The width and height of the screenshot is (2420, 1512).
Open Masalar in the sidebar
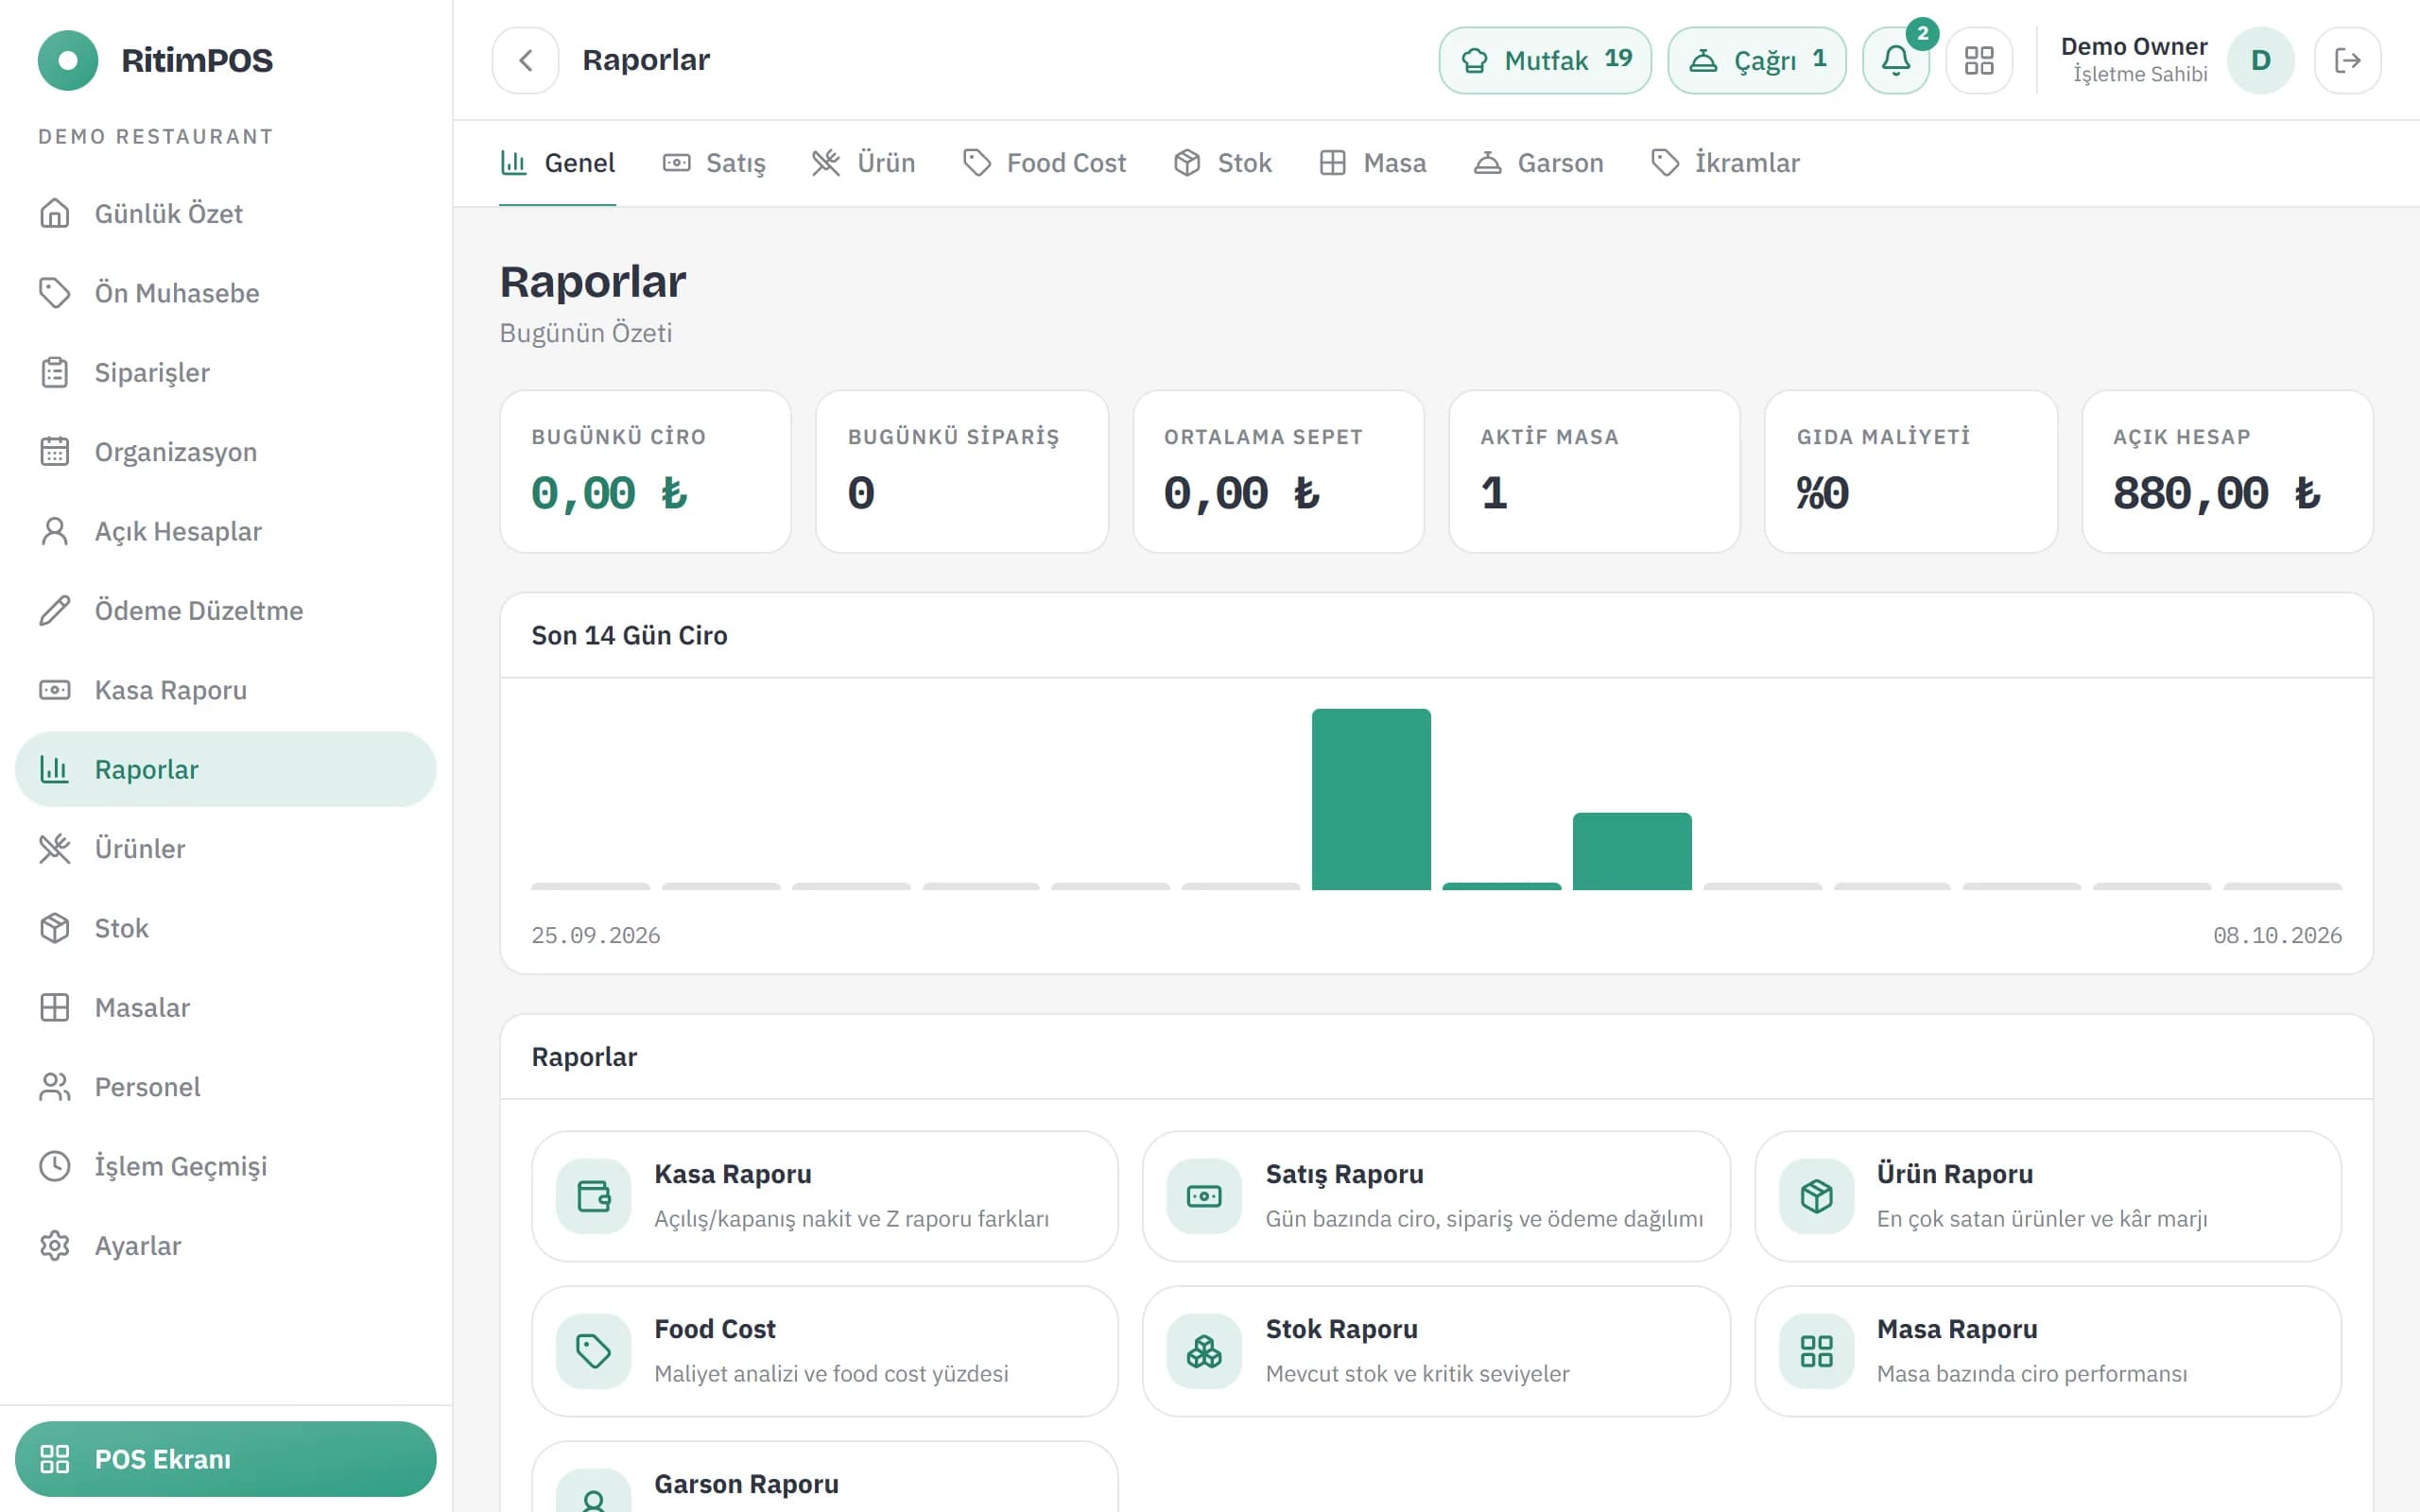(226, 1007)
